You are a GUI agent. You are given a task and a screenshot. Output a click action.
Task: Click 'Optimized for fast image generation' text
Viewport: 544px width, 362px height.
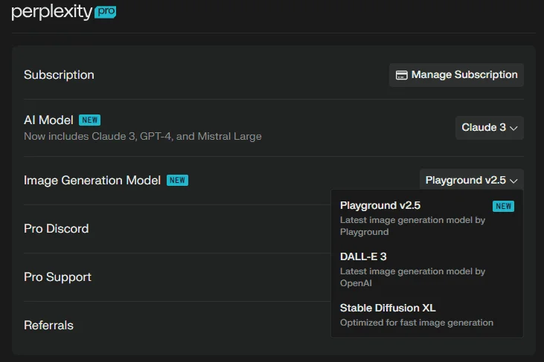(417, 323)
